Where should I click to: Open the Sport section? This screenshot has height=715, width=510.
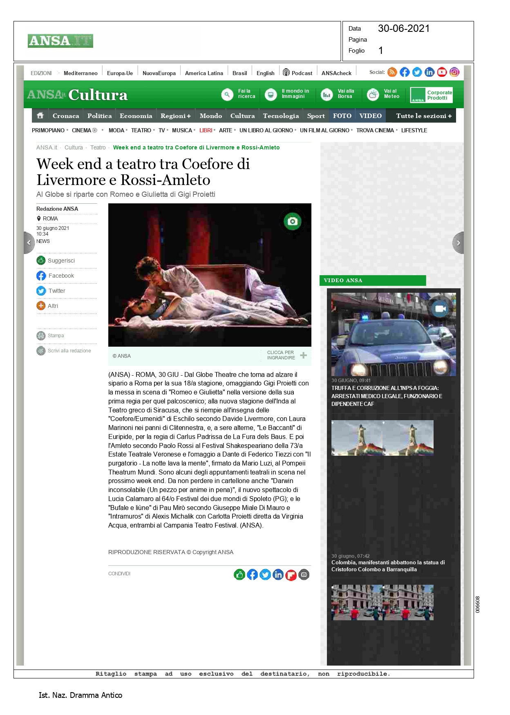316,116
